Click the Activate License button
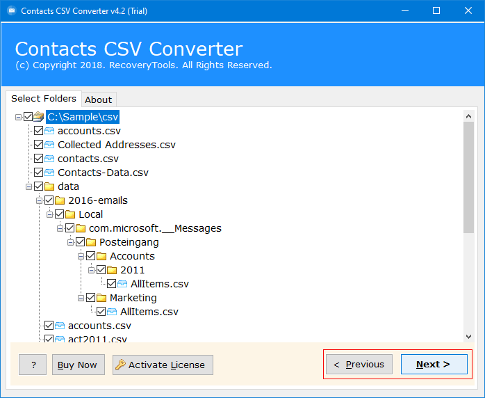 click(163, 365)
